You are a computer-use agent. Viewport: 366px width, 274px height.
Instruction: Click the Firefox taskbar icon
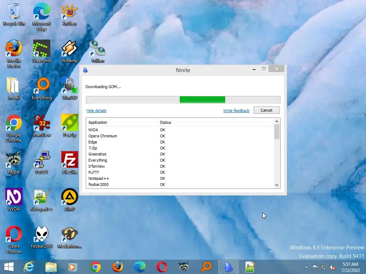pyautogui.click(x=117, y=267)
